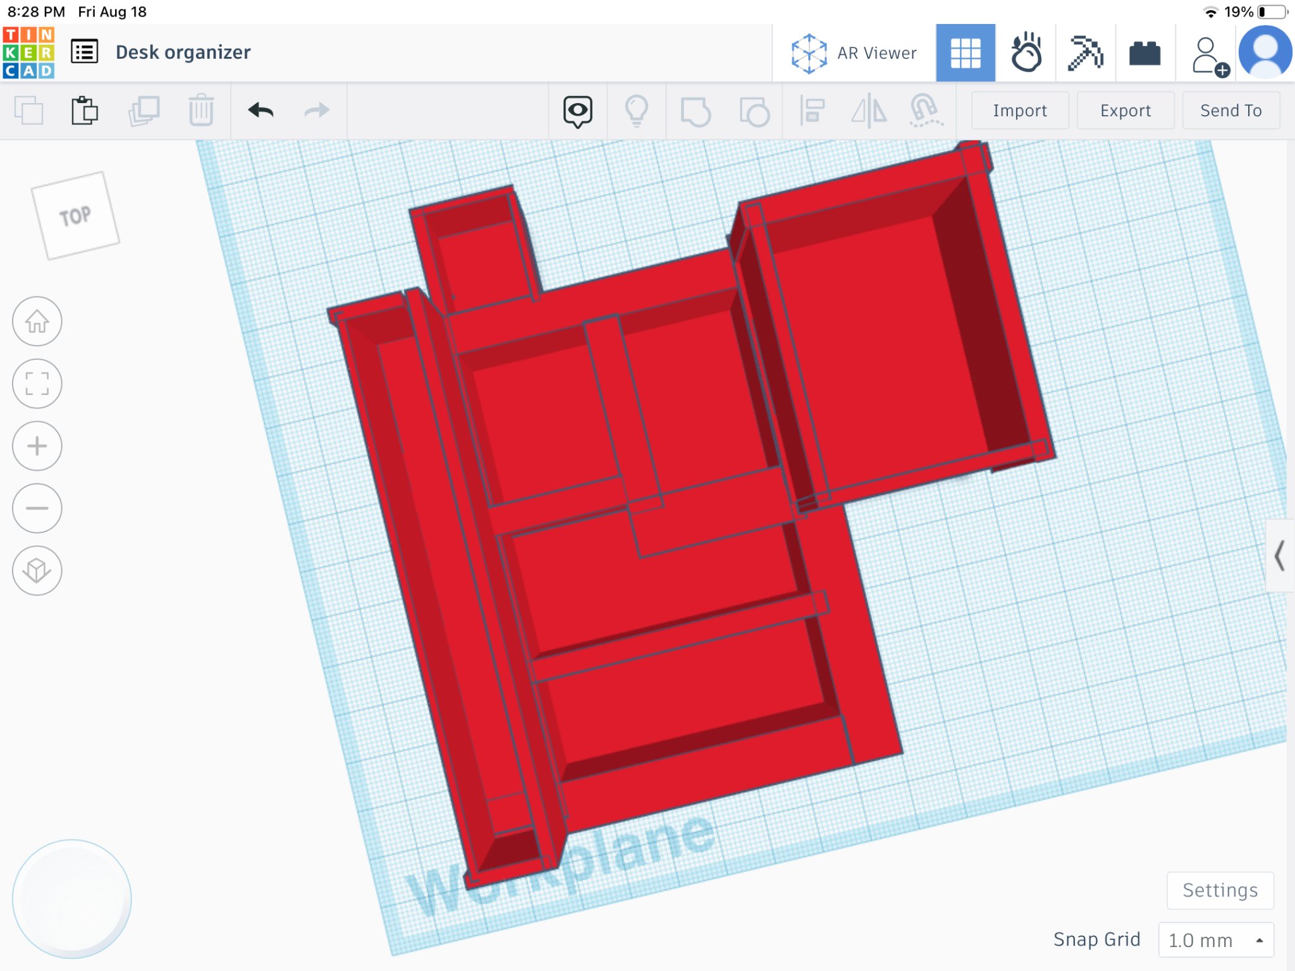The width and height of the screenshot is (1295, 971).
Task: Click the TOP face of view cube
Action: [75, 216]
